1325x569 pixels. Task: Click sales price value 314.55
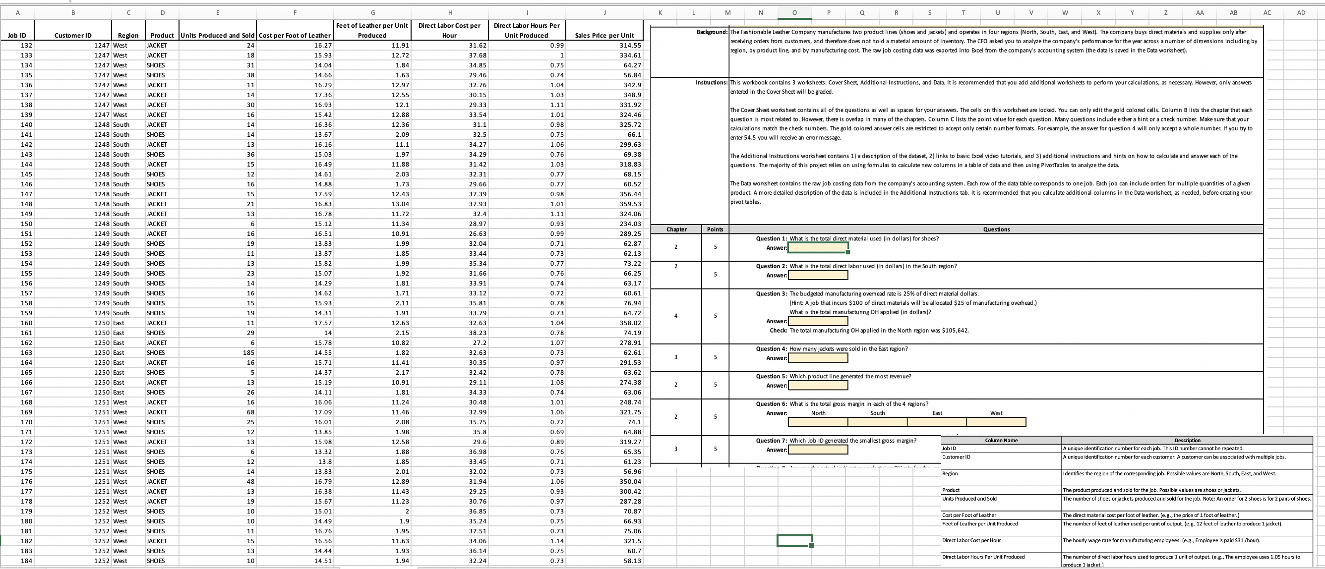point(604,45)
